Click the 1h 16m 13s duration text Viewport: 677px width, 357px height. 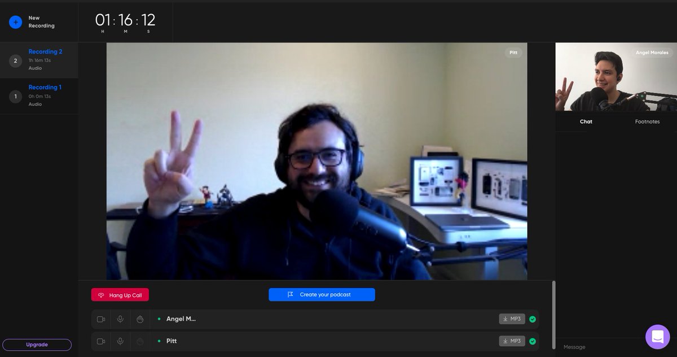(39, 60)
